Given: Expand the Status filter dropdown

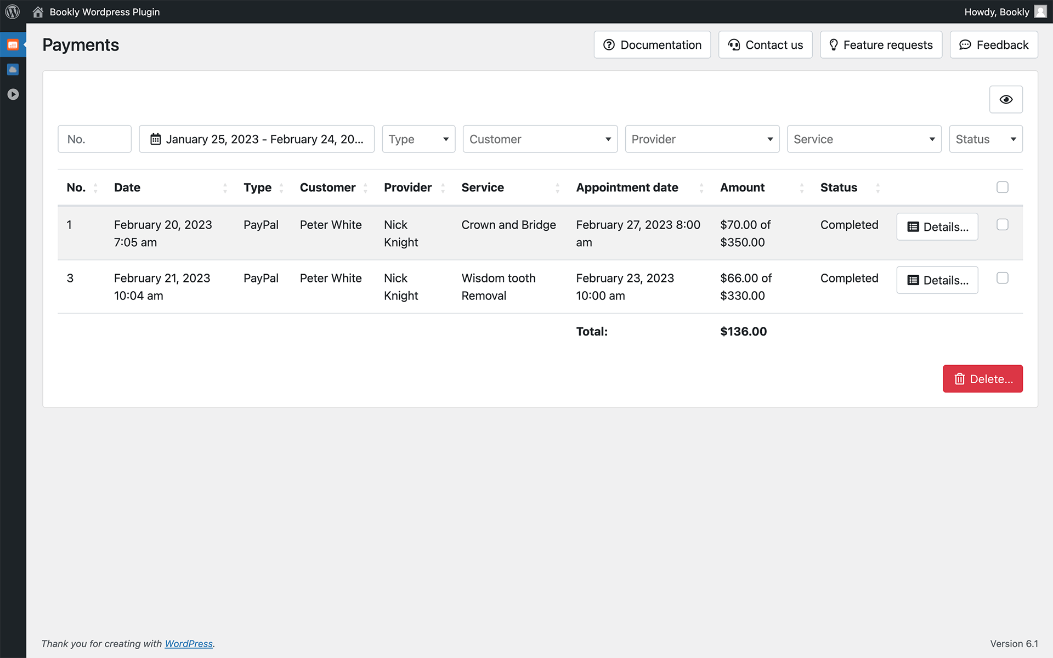Looking at the screenshot, I should tap(985, 139).
